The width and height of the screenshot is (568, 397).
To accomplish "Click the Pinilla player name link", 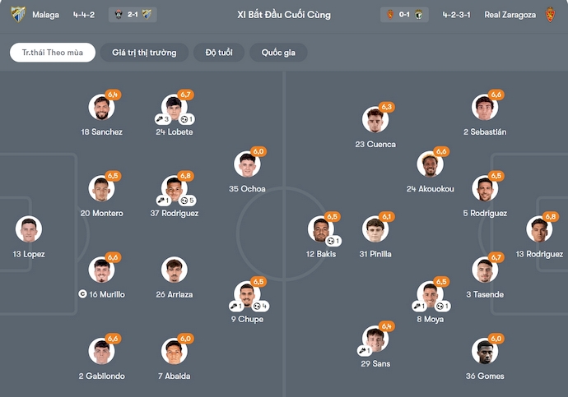I will (x=375, y=253).
